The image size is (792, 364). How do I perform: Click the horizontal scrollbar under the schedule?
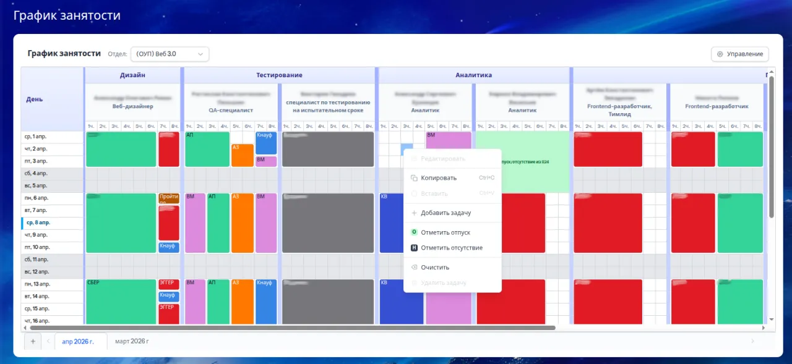coord(291,328)
